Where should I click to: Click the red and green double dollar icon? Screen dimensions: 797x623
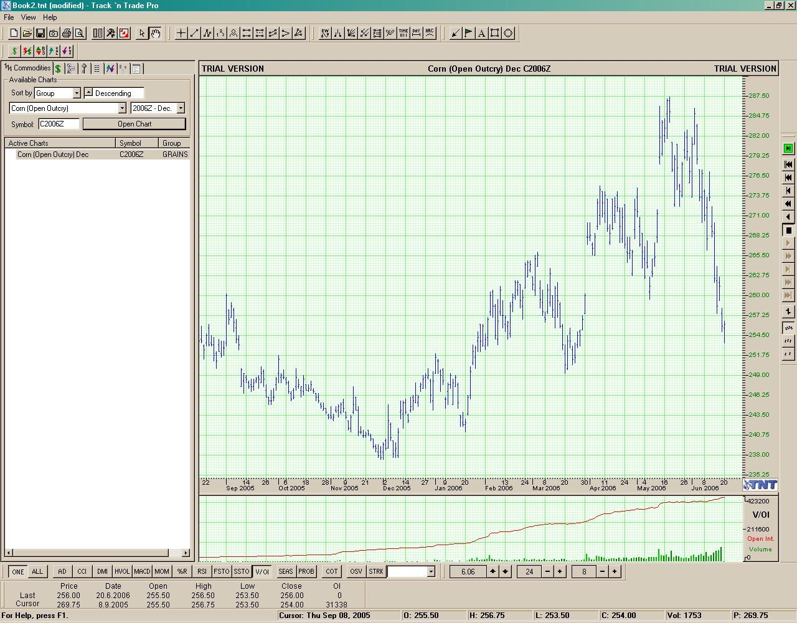tap(27, 50)
